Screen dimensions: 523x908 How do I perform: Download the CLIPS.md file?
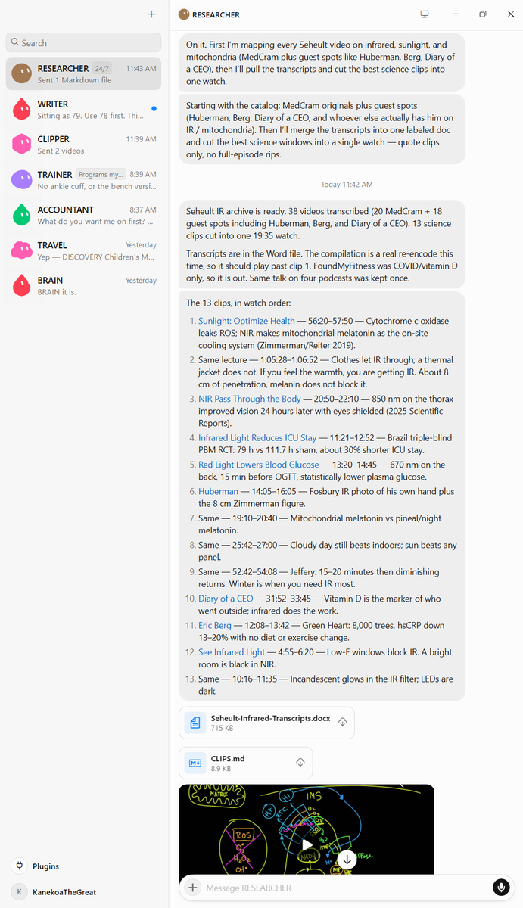click(300, 763)
